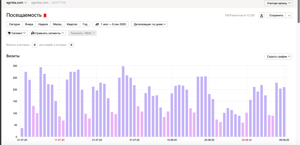Click the scales icon on Сравнить сегменты

(x=33, y=33)
